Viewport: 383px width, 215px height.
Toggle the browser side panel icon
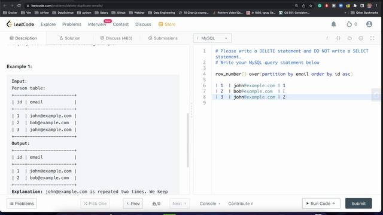tap(362, 5)
